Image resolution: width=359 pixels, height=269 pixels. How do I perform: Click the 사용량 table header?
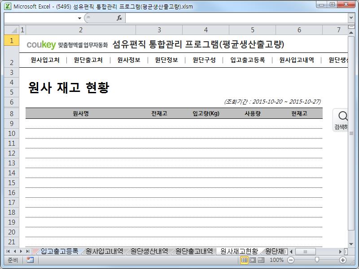253,113
